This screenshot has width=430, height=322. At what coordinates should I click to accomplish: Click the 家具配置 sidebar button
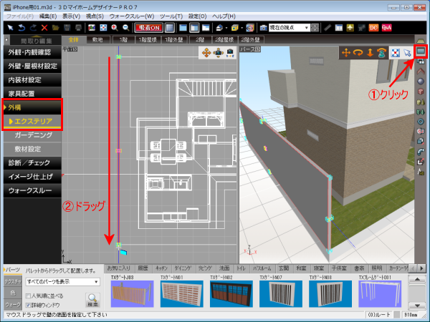coord(30,92)
